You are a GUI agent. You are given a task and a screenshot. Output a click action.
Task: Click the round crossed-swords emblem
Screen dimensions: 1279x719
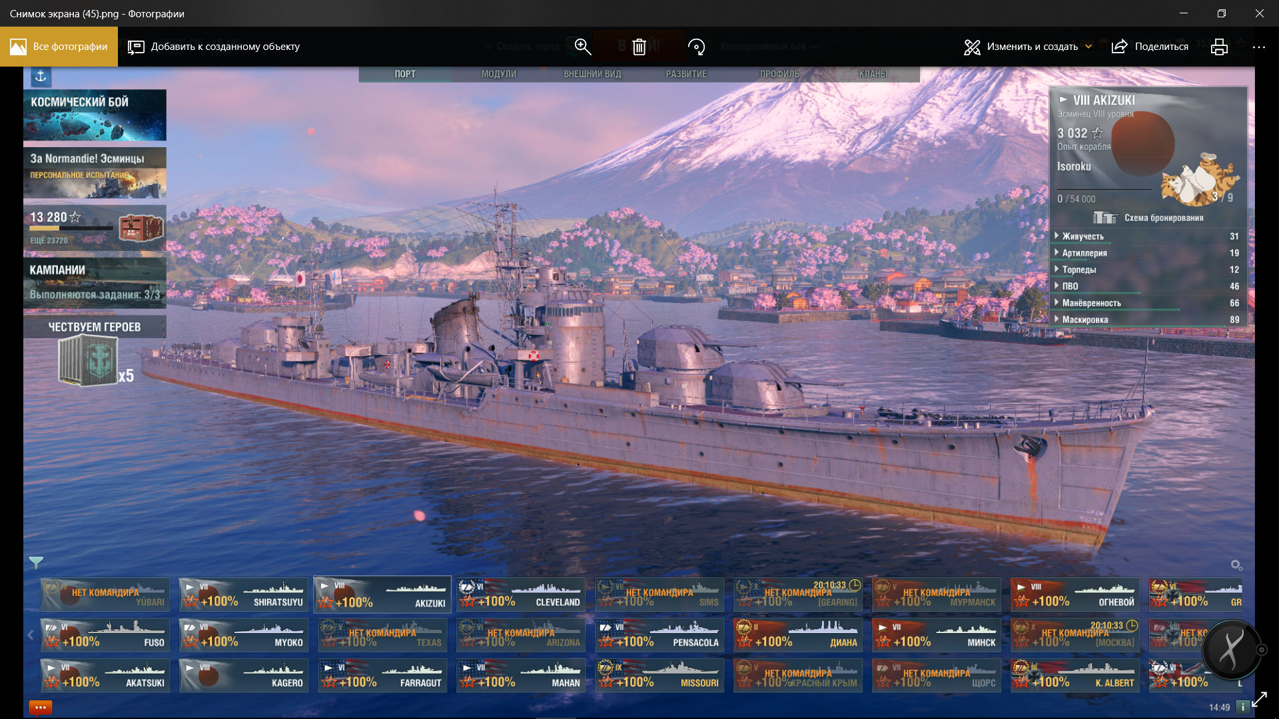click(1230, 649)
